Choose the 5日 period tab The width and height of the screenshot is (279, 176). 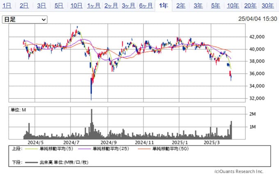59,6
